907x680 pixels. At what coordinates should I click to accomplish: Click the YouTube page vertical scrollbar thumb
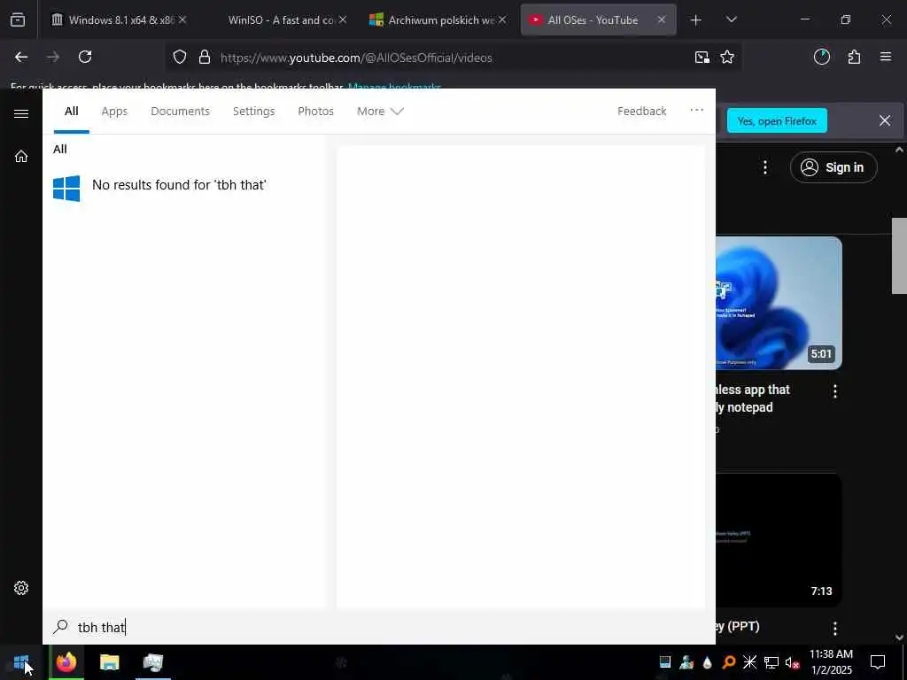point(899,256)
